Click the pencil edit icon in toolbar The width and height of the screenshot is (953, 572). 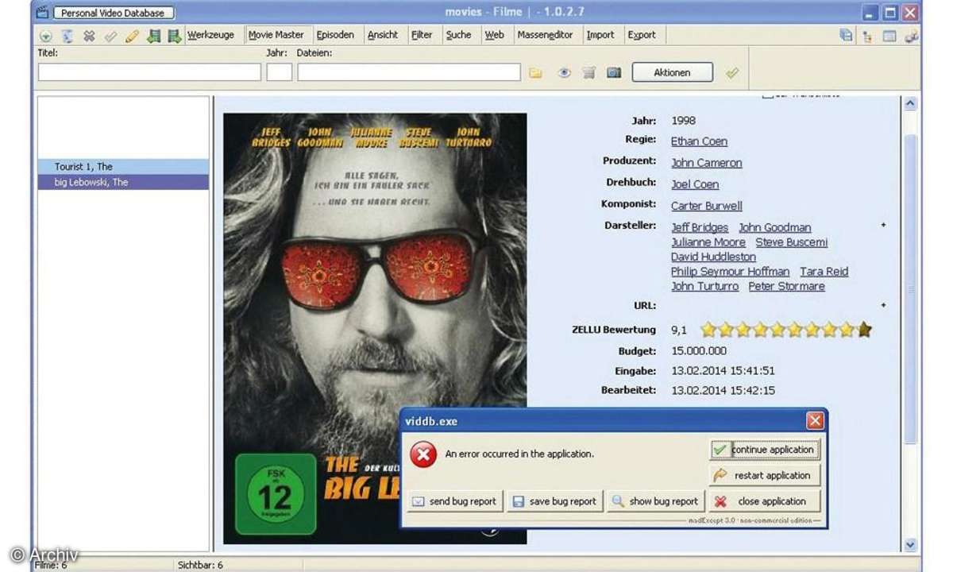pos(132,36)
